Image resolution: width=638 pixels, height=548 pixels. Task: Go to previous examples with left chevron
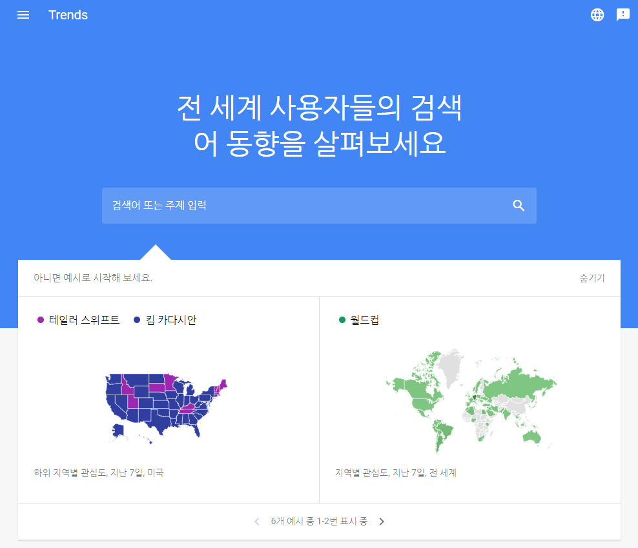pos(257,522)
